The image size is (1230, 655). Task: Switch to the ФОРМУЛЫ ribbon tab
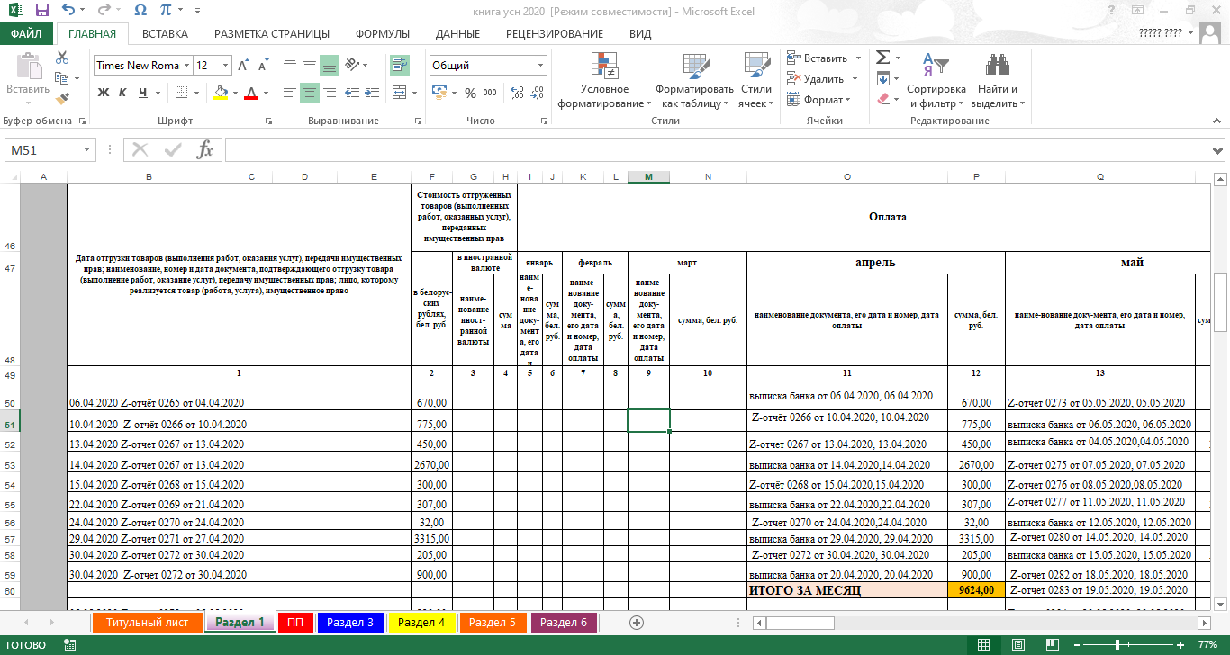(x=382, y=34)
